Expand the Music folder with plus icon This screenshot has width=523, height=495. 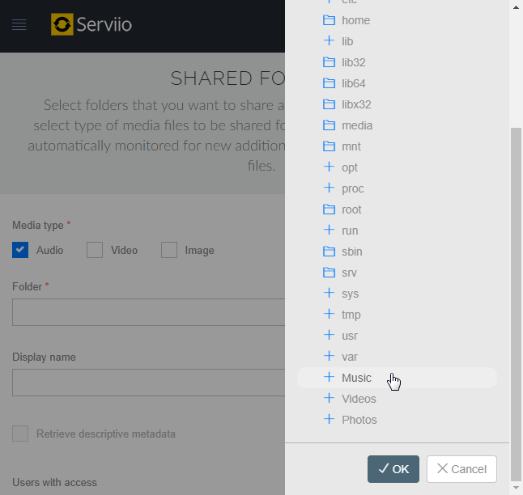pos(330,377)
